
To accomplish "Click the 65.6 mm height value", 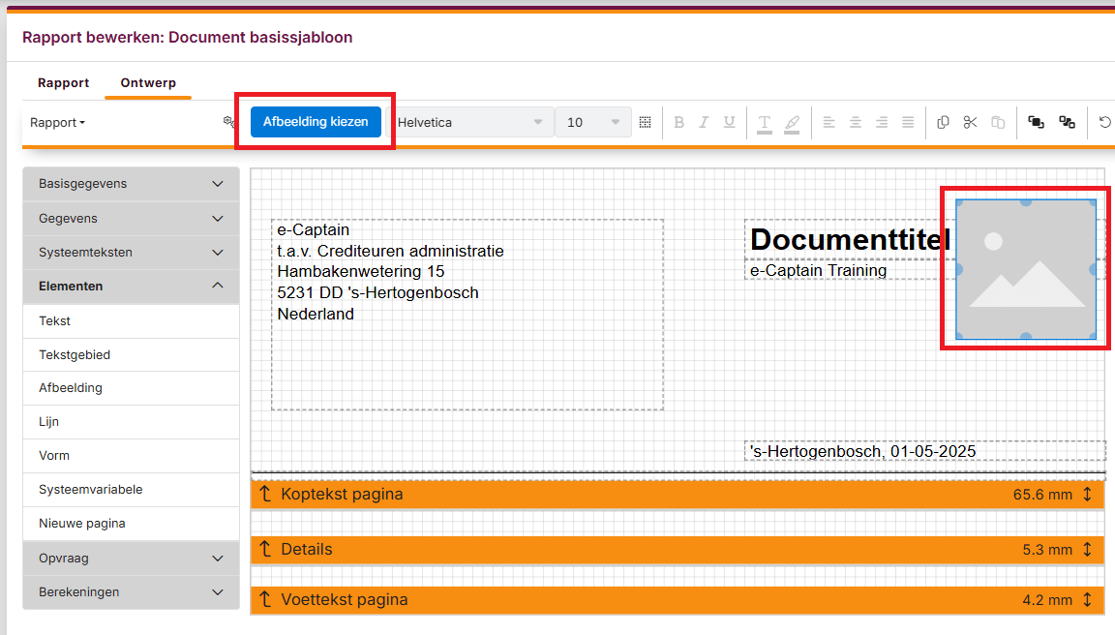I will click(1042, 495).
